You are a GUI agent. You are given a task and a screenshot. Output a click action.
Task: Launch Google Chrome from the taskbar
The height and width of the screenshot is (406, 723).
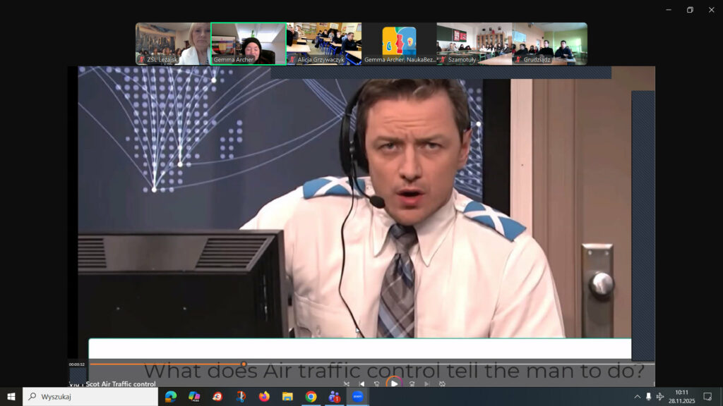[311, 397]
